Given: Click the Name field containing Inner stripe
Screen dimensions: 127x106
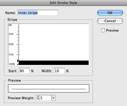Looking at the screenshot, I should tap(38, 13).
